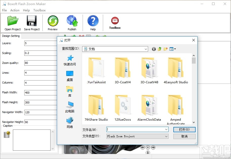The width and height of the screenshot is (231, 159).
Task: Create a new folder in the Open dialog
Action: point(166,49)
